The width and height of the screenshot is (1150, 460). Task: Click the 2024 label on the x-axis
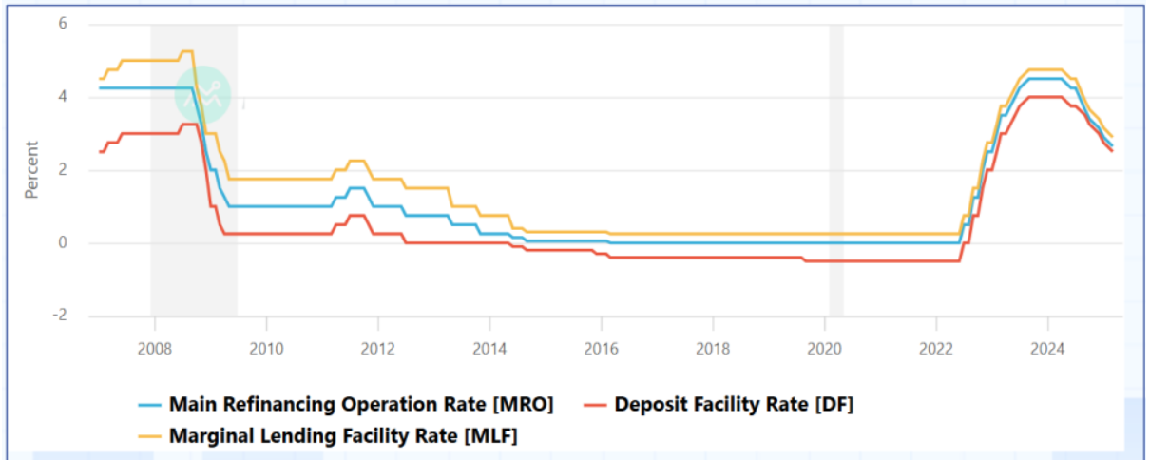point(1046,347)
